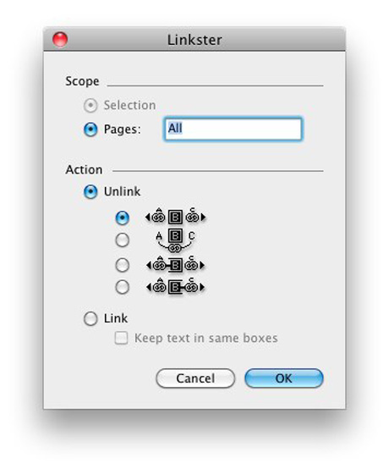Close the Linkster window with red button
389x469 pixels.
coord(60,40)
